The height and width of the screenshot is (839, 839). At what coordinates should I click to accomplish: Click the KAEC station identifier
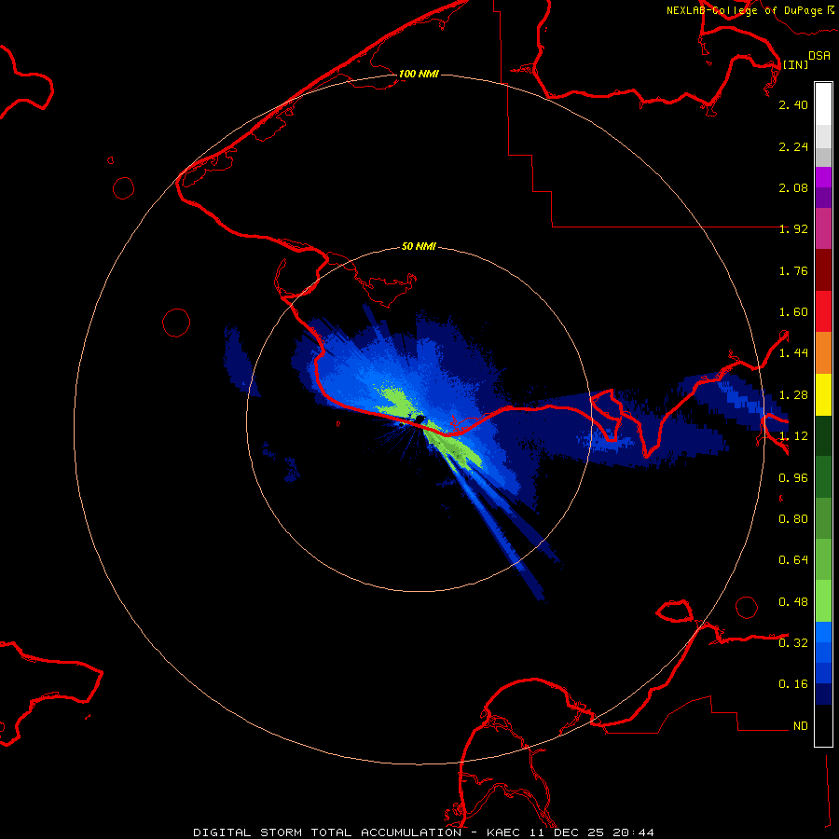pos(504,832)
